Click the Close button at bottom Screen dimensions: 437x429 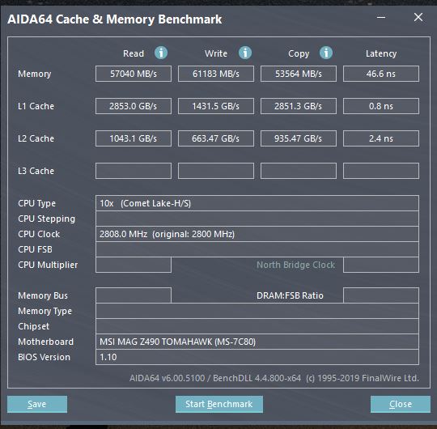tap(401, 404)
